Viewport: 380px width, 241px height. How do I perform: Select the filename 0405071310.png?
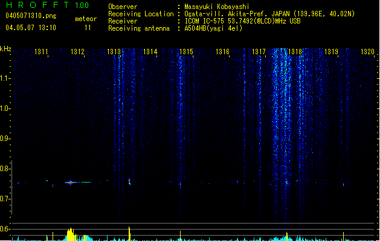click(x=31, y=16)
